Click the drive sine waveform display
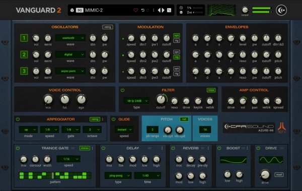This screenshot has width=302, height=191. tap(271, 160)
